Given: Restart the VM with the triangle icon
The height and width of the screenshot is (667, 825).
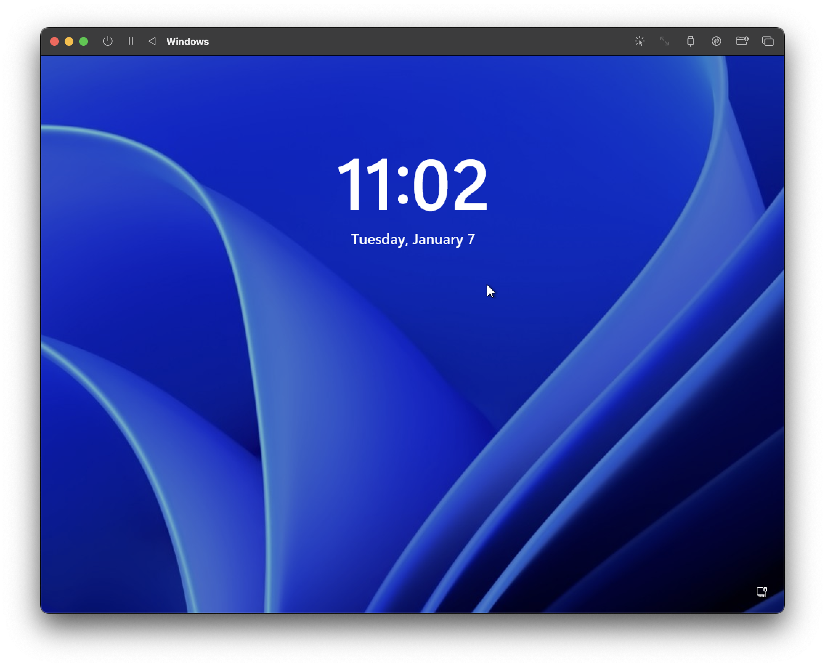Looking at the screenshot, I should pos(152,41).
